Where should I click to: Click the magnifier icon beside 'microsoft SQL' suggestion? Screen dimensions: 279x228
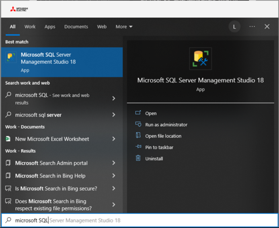pos(8,95)
